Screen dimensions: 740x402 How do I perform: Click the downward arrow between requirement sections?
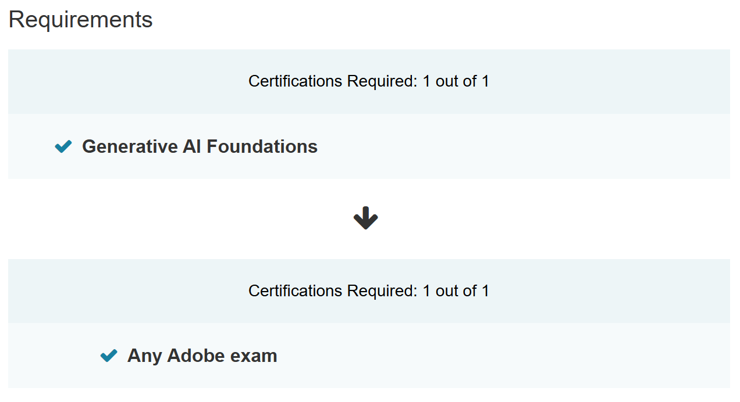pyautogui.click(x=366, y=218)
